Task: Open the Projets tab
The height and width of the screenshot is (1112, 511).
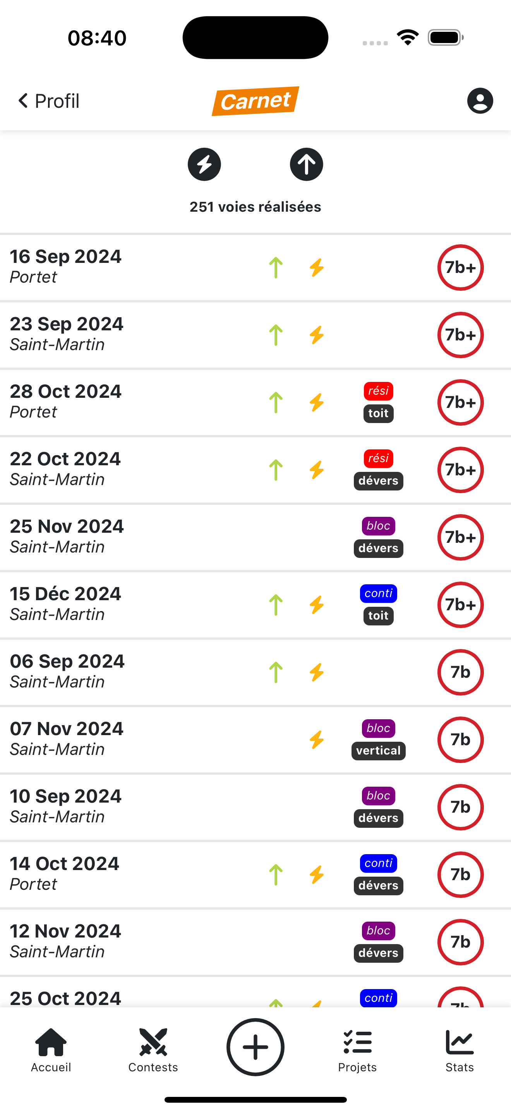Action: [357, 1048]
